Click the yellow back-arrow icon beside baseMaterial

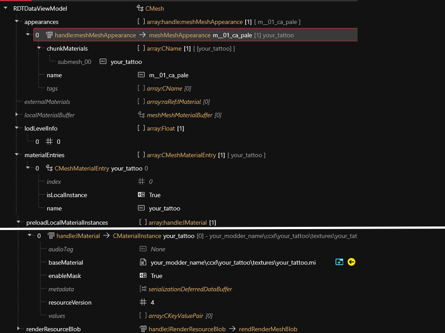click(351, 262)
